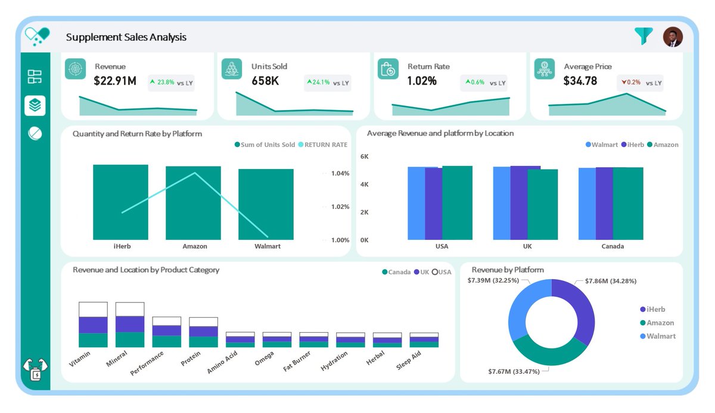Click the UK axis label in location chart

(x=527, y=246)
